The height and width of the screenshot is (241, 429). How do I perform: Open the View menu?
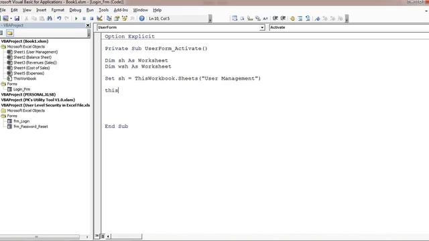click(27, 10)
